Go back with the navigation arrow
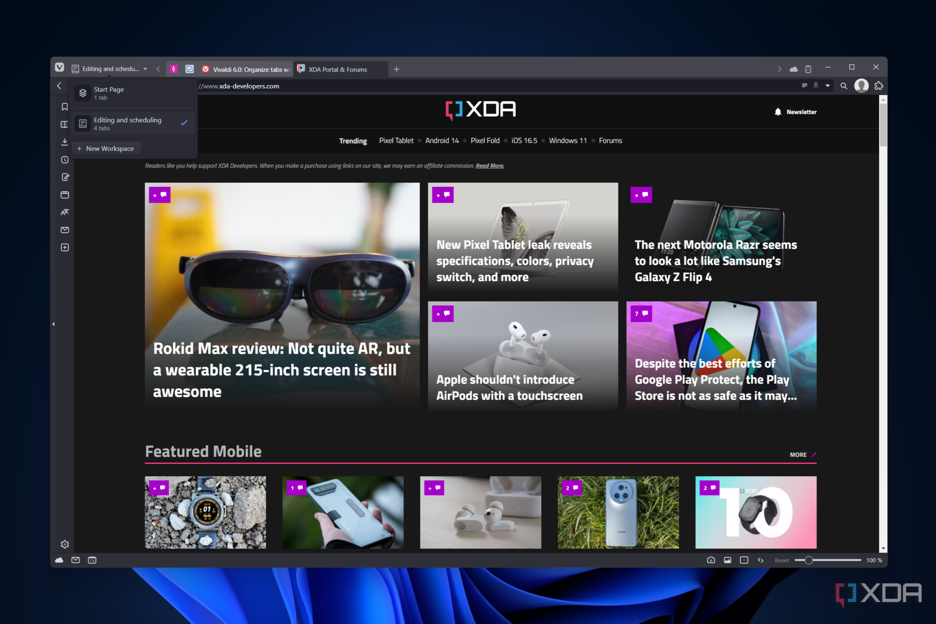936x624 pixels. coord(59,86)
